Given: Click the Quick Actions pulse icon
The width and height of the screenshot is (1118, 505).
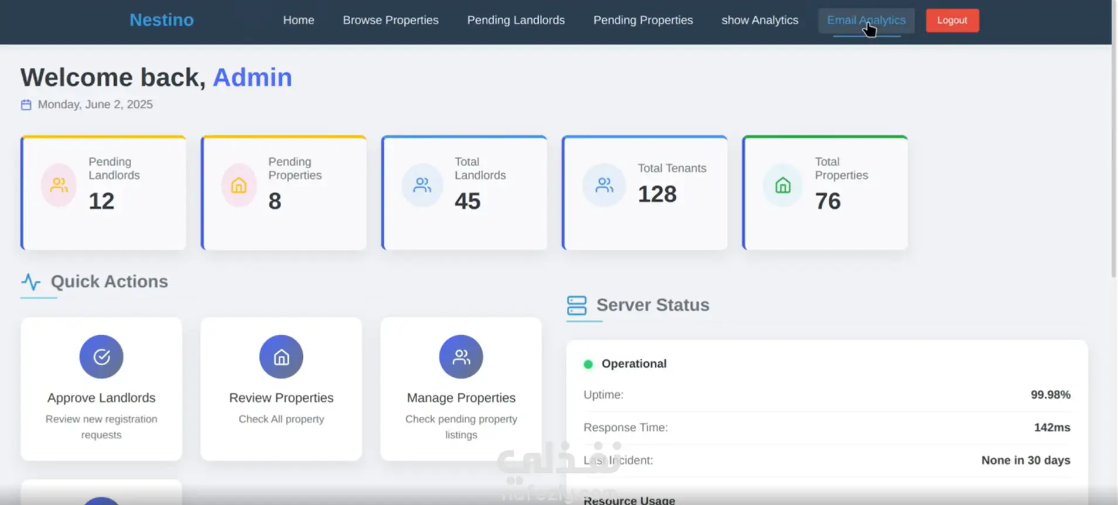Looking at the screenshot, I should click(x=31, y=282).
